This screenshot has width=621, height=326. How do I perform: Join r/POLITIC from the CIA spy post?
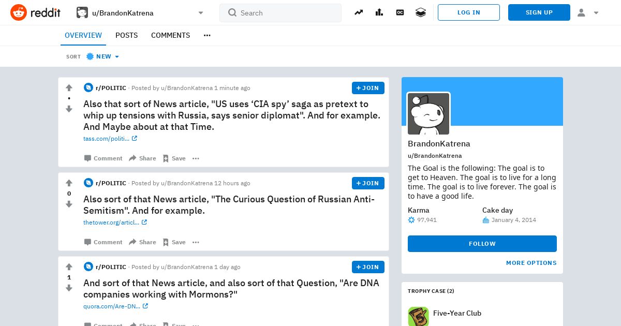(x=368, y=88)
